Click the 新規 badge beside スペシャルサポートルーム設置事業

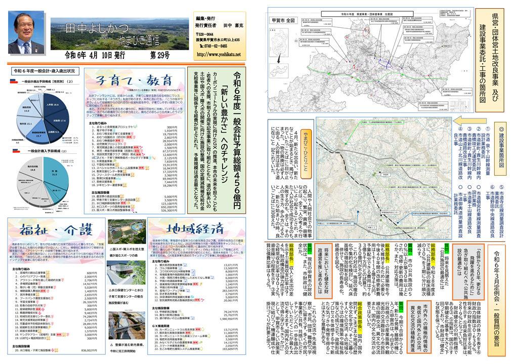(x=141, y=168)
